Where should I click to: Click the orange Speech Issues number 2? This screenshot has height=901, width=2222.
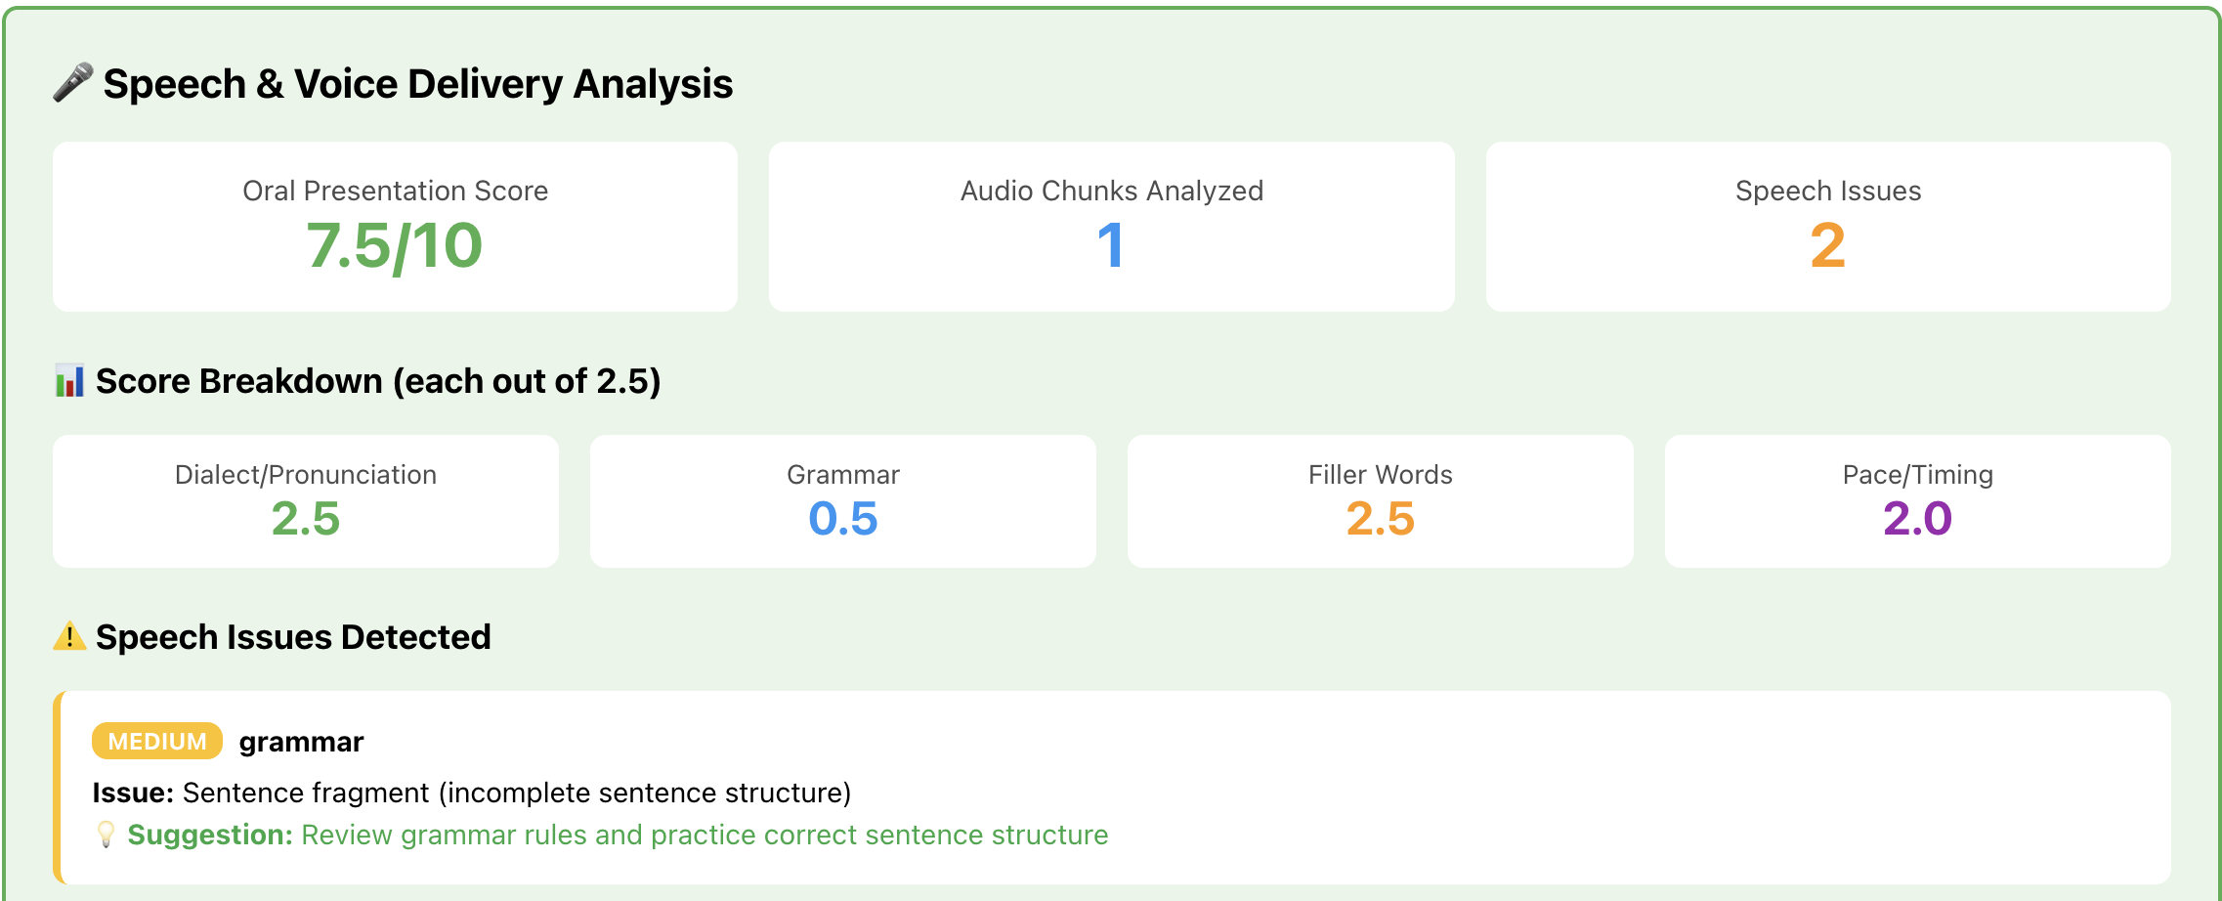1827,245
